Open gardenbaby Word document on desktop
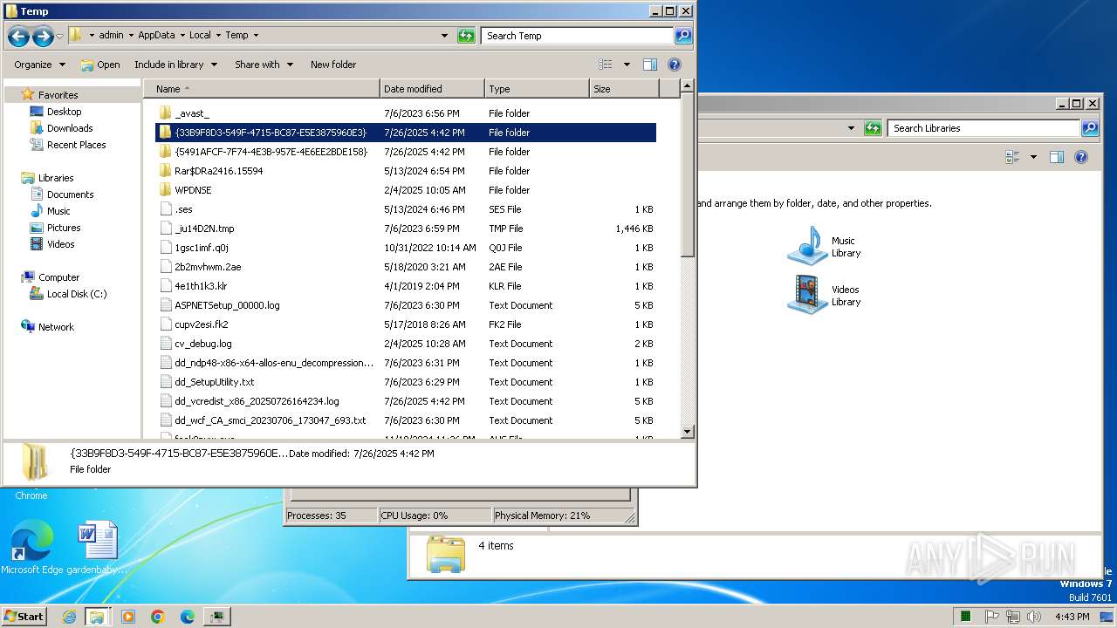The height and width of the screenshot is (628, 1117). click(97, 548)
